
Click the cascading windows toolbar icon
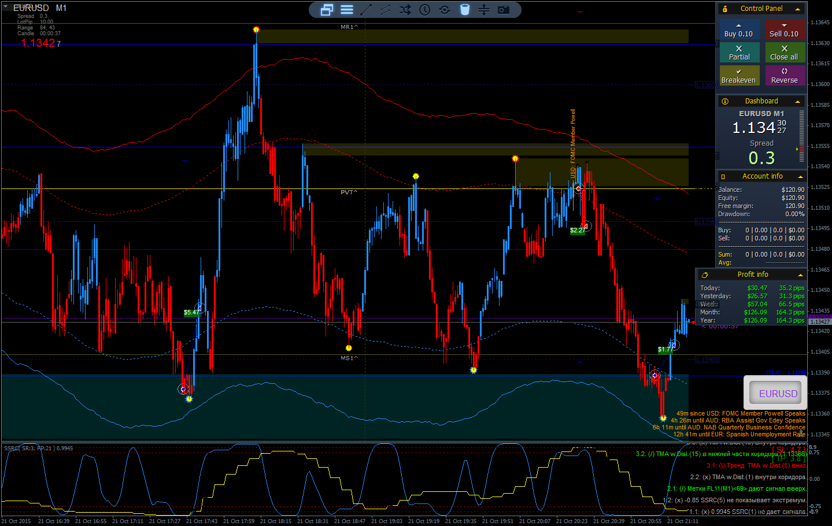327,10
